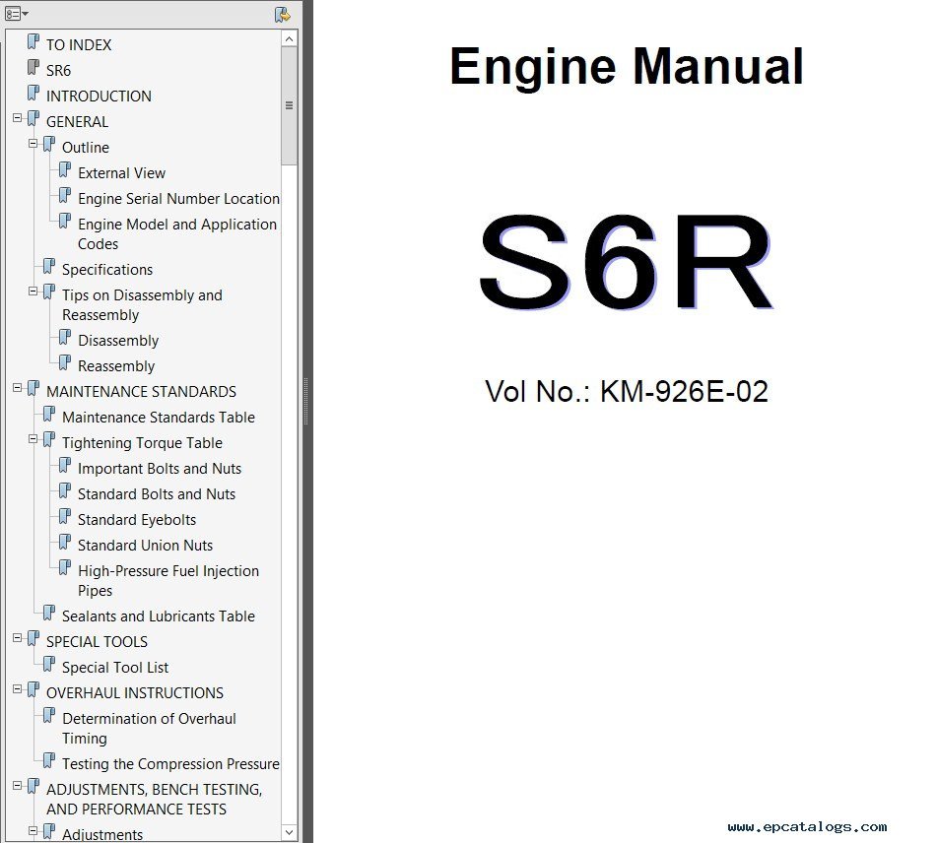Open the Engine Serial Number Location bookmark
This screenshot has height=843, width=937.
178,199
